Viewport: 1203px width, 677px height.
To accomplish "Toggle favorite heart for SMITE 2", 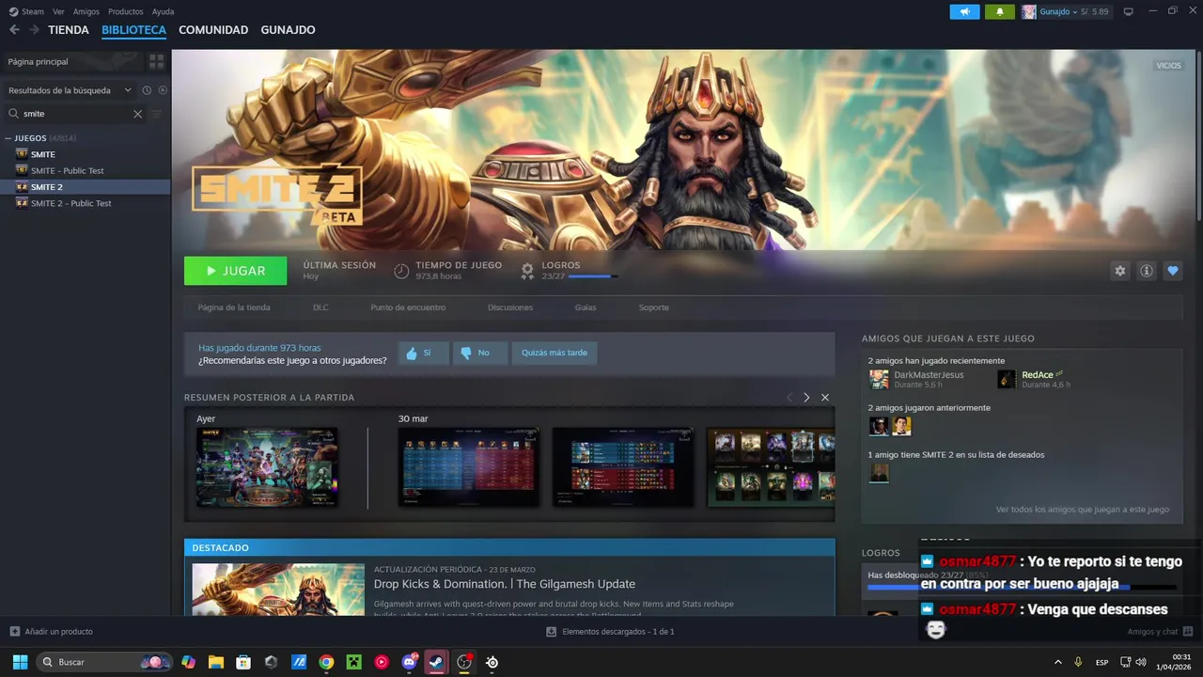I will 1172,271.
